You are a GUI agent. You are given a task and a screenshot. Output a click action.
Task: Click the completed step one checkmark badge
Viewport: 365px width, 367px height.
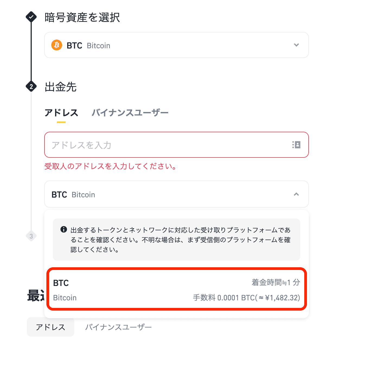31,17
